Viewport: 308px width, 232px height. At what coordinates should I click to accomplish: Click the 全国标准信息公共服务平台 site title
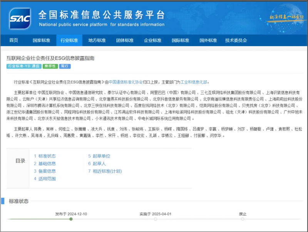coord(101,15)
